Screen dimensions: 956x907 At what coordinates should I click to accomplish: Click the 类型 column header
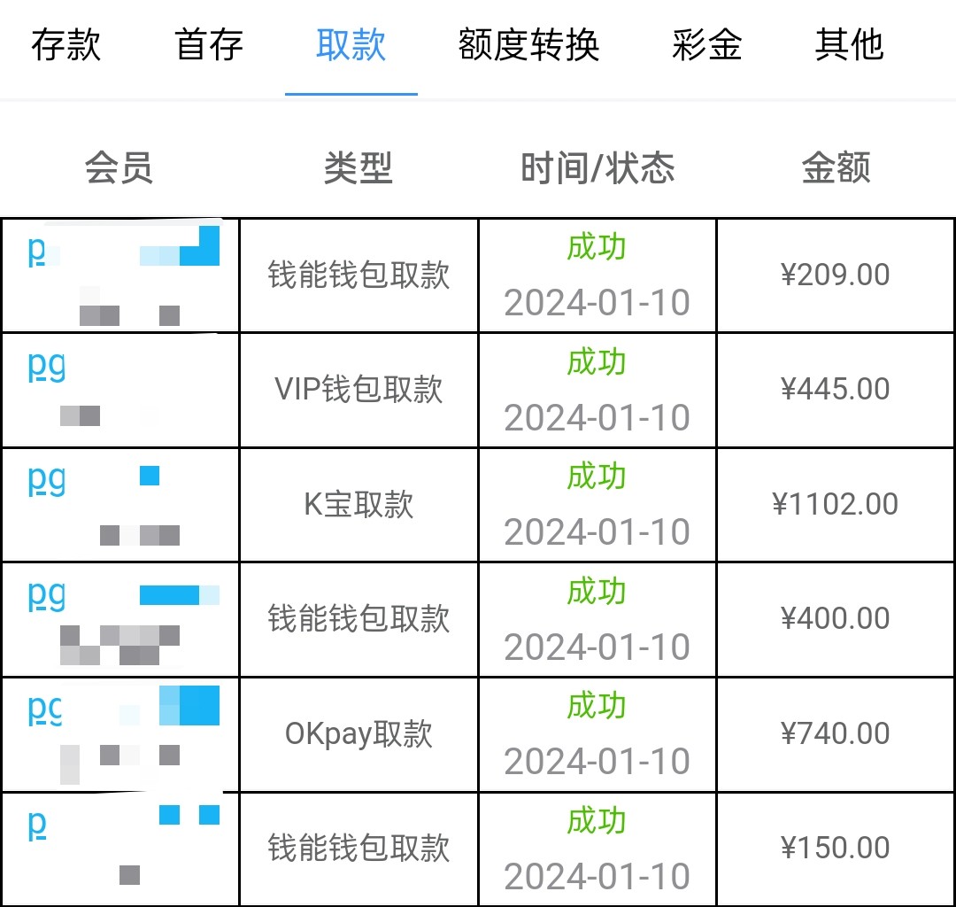[x=358, y=167]
